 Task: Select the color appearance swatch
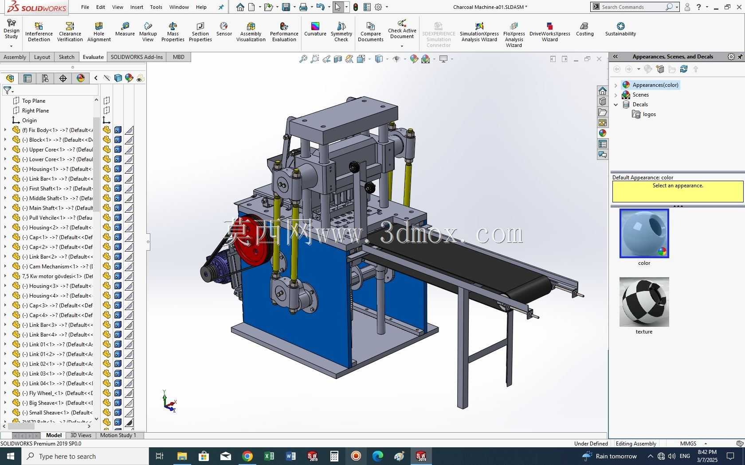pos(644,233)
